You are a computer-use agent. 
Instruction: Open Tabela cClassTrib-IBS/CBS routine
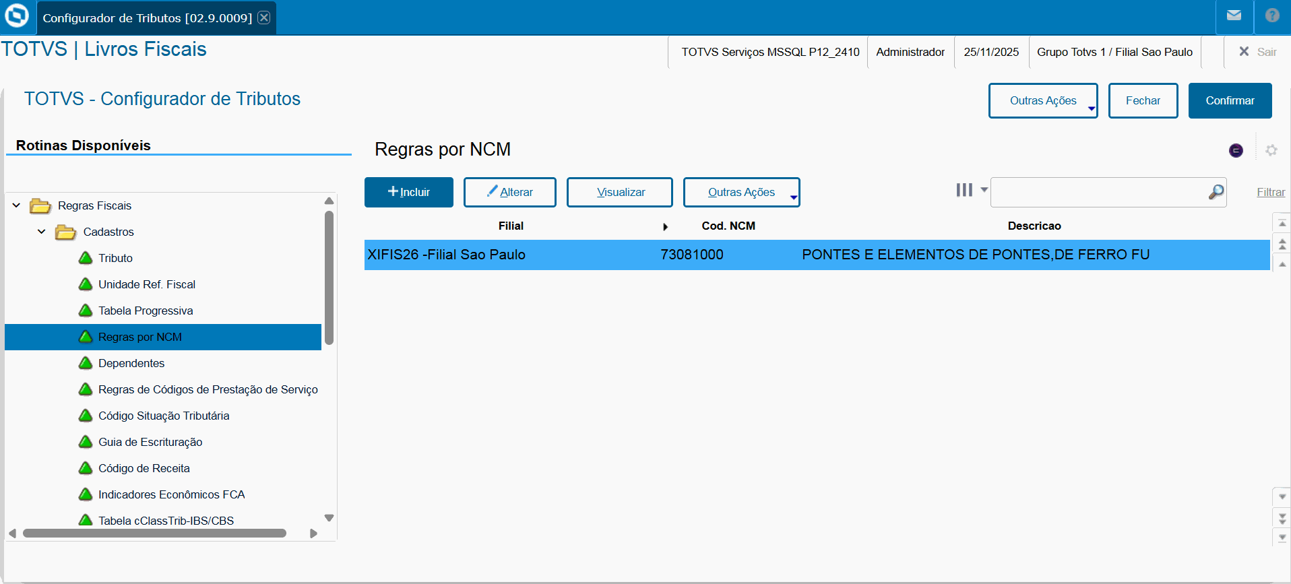pyautogui.click(x=166, y=521)
